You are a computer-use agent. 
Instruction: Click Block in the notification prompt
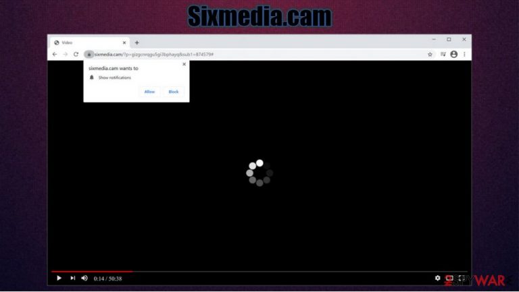[x=174, y=92]
